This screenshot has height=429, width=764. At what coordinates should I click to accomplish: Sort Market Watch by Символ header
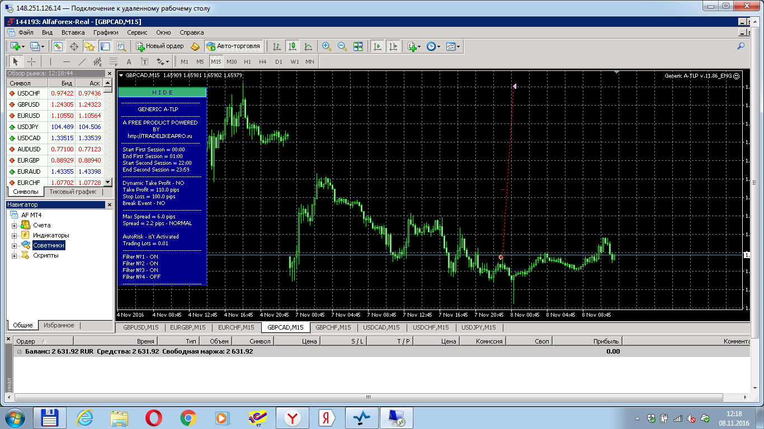[28, 83]
